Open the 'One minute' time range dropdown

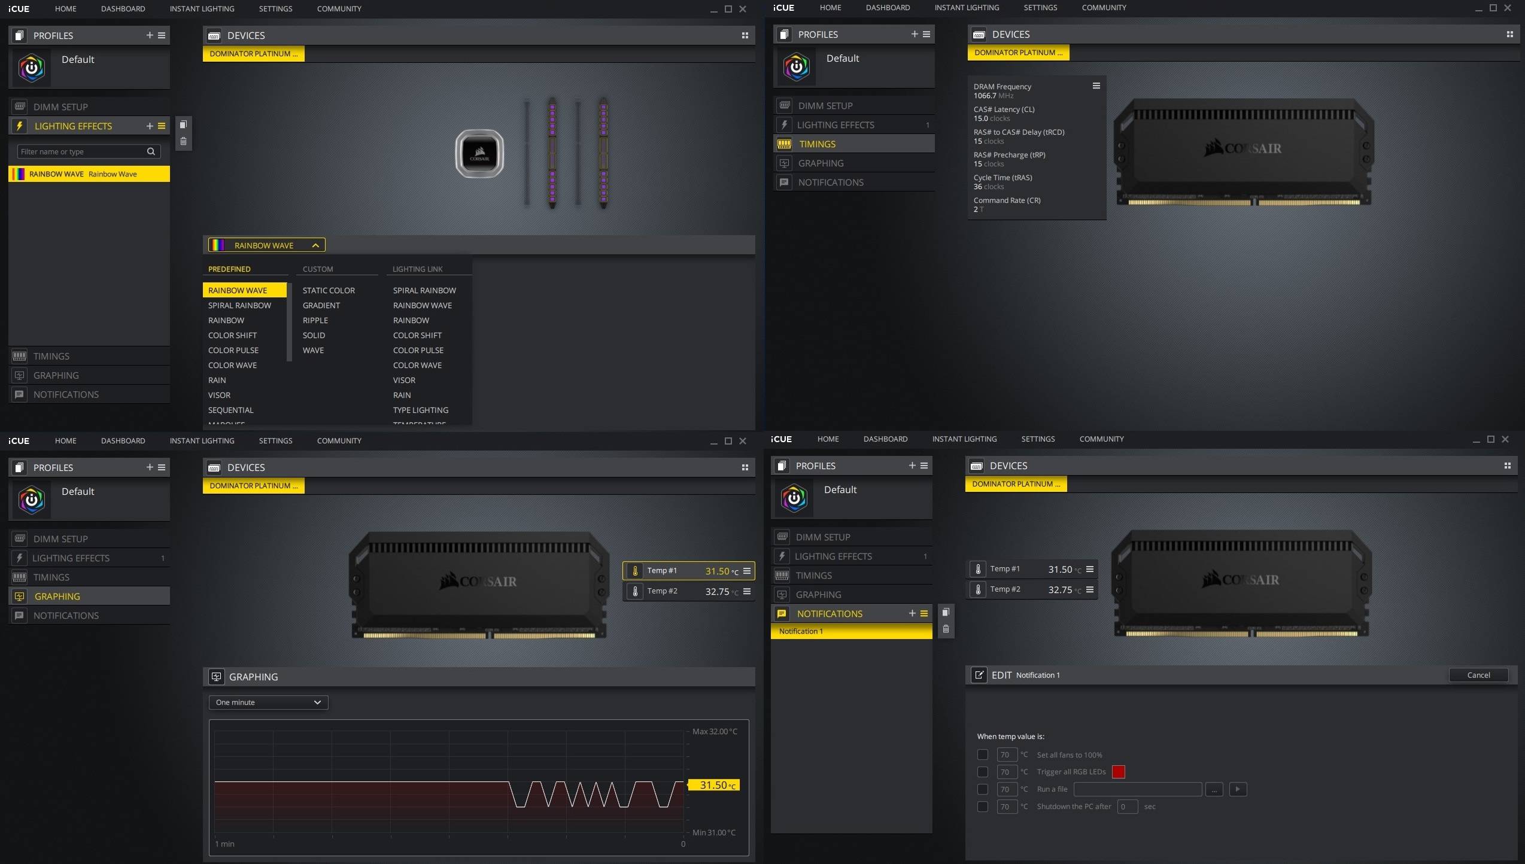point(268,702)
